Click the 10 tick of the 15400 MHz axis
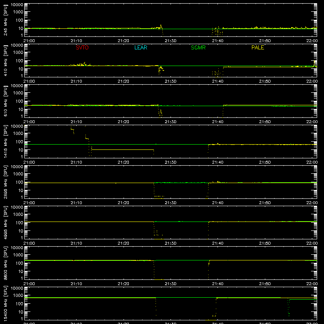The width and height of the screenshot is (324, 324). (x=21, y=312)
